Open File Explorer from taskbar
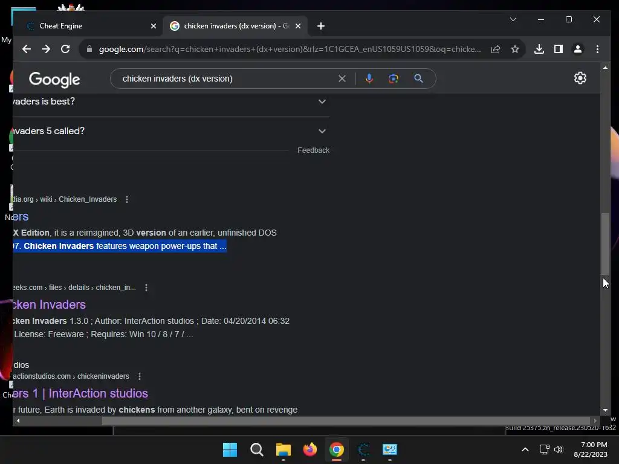The image size is (619, 464). pos(283,449)
